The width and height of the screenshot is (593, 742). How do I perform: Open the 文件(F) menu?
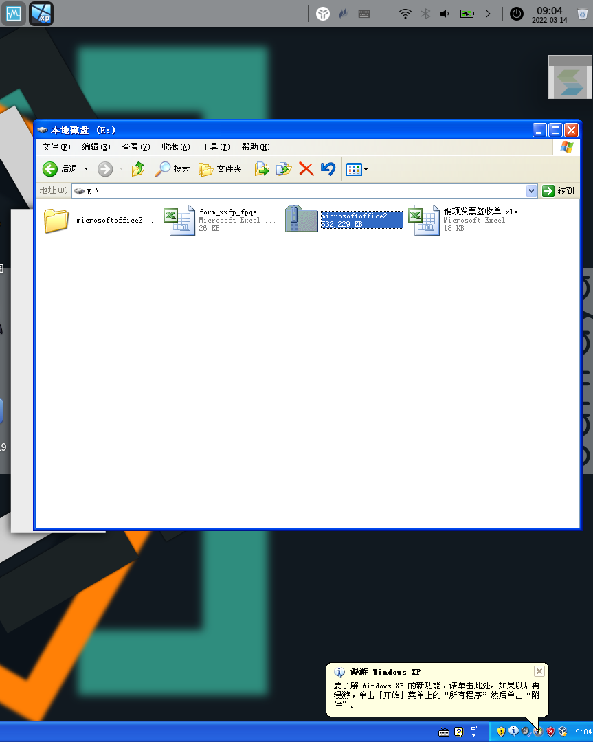click(56, 147)
